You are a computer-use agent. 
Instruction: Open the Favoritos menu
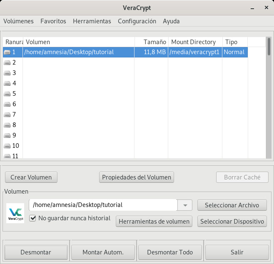[53, 21]
